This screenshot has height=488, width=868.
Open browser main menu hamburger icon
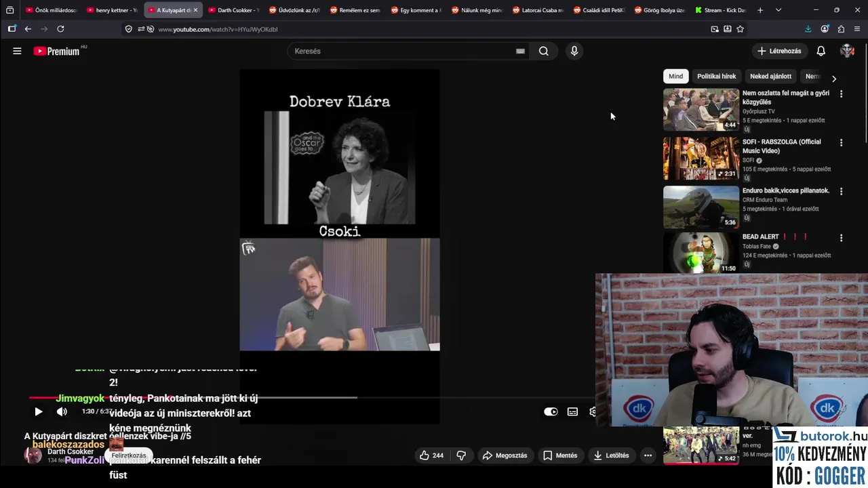pos(857,29)
